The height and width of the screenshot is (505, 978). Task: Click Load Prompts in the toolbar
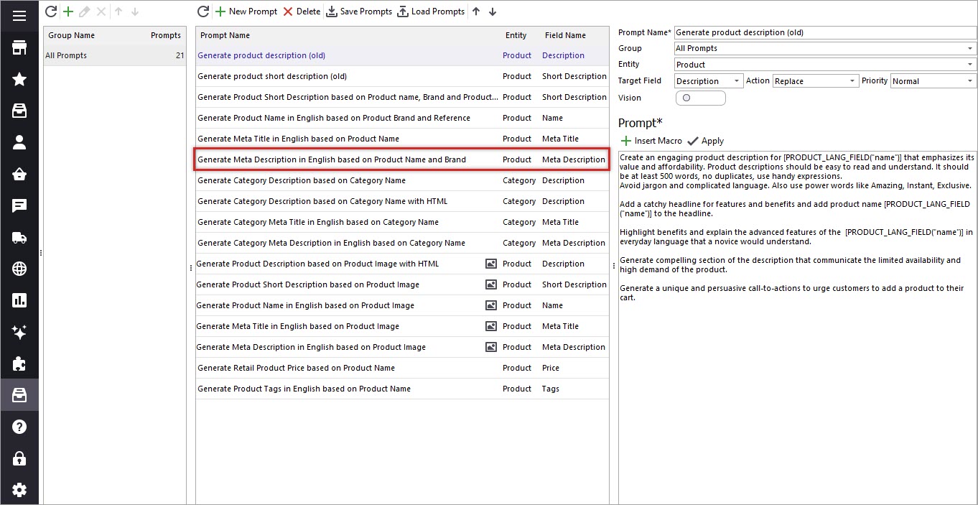[x=431, y=11]
